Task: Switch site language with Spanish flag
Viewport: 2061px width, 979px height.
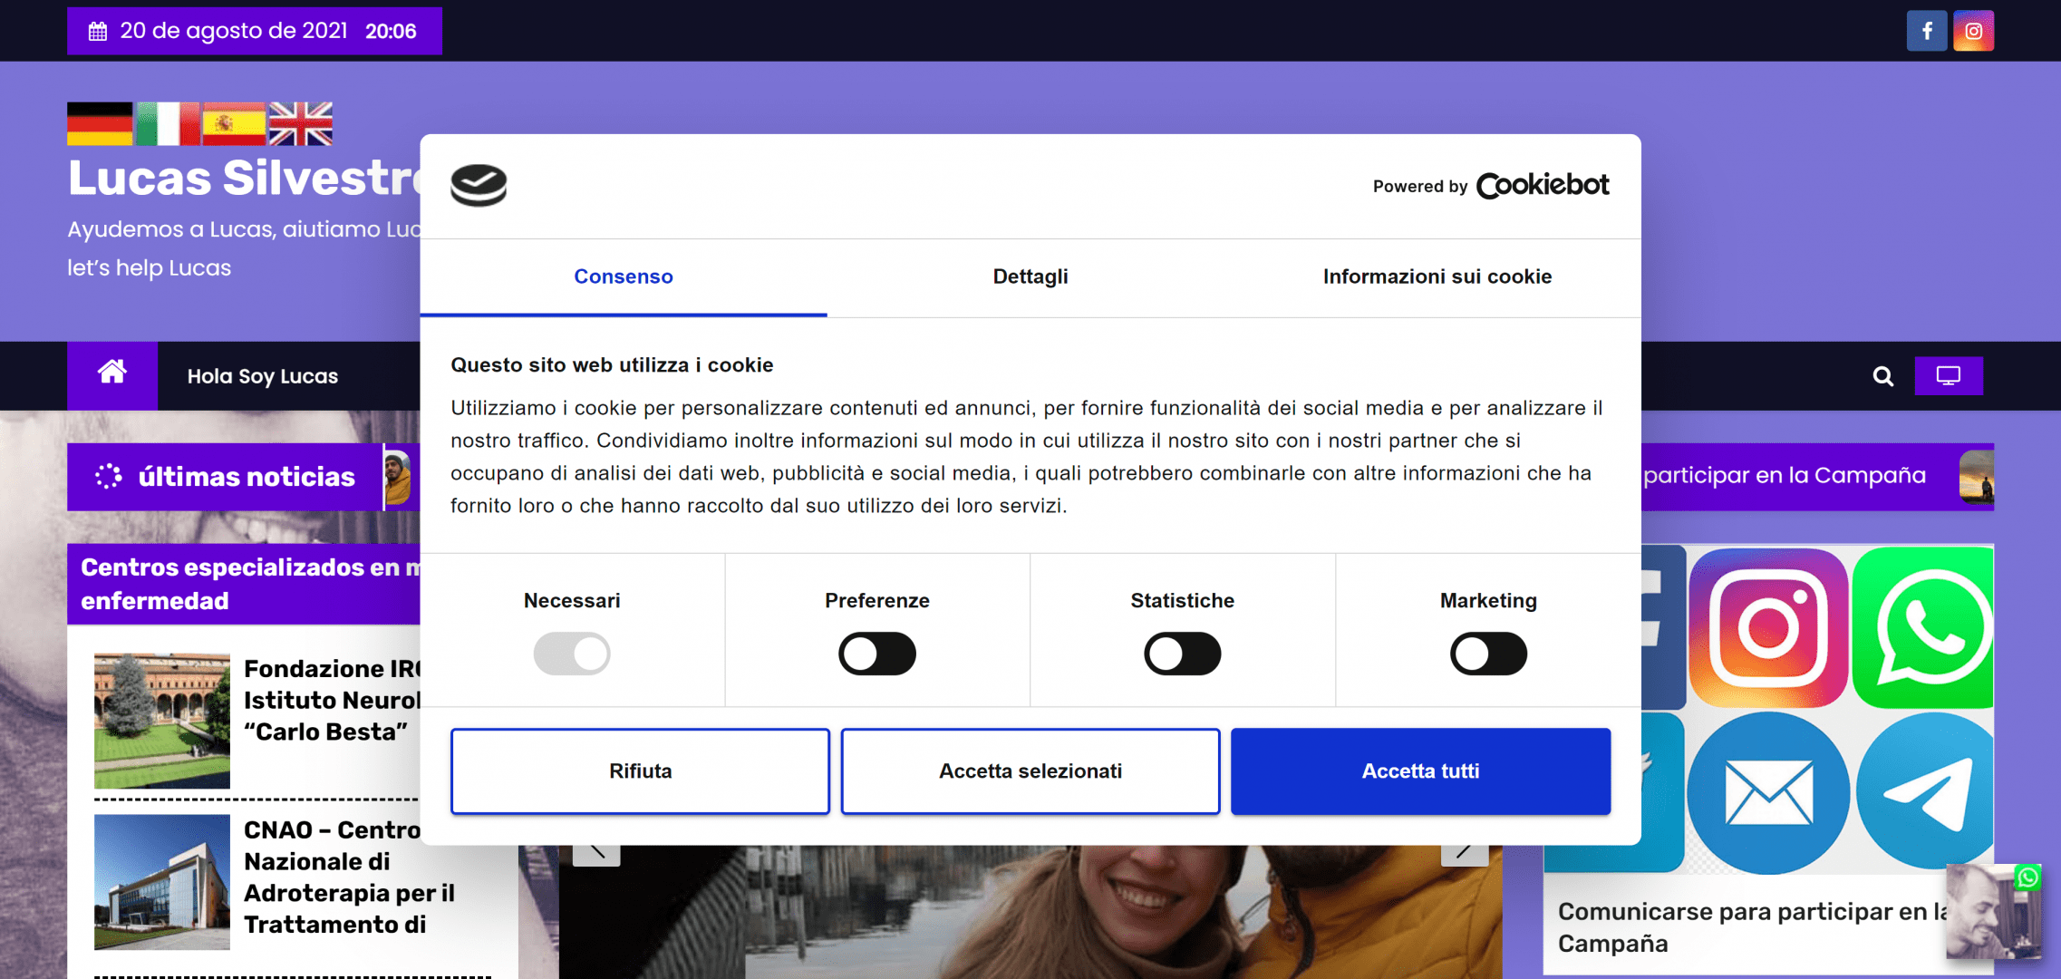Action: (234, 124)
